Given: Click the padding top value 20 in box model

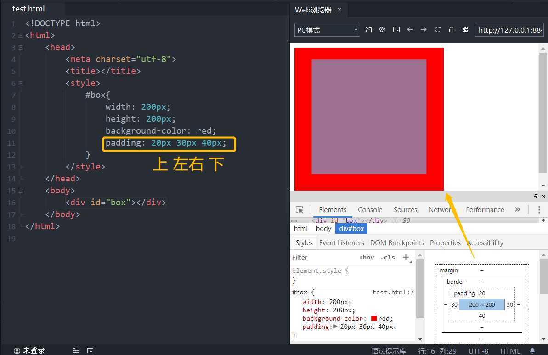Looking at the screenshot, I should pyautogui.click(x=482, y=293).
